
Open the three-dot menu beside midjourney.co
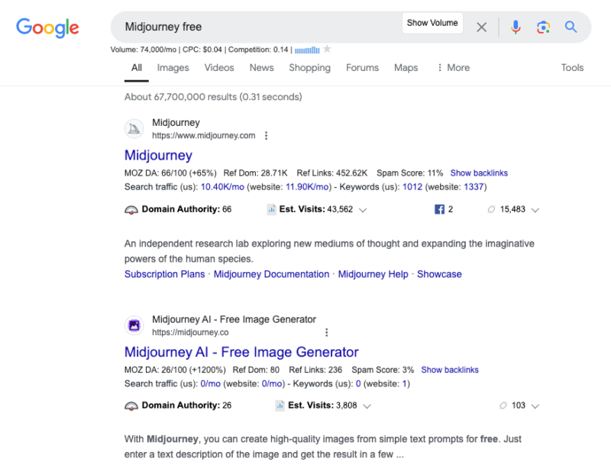coord(326,332)
